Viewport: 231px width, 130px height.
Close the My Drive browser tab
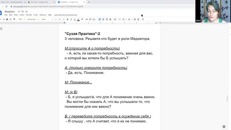point(55,2)
